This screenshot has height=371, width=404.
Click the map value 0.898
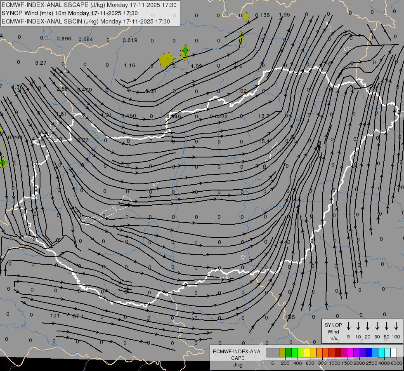(64, 39)
